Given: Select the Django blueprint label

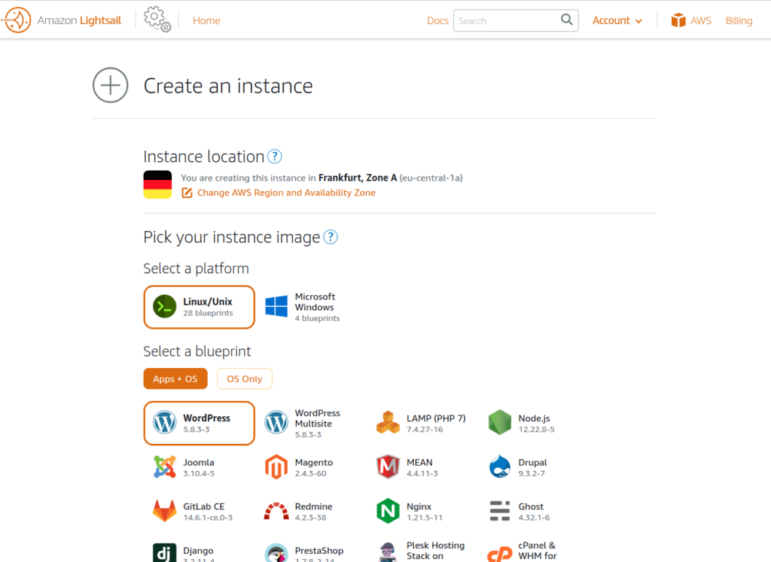Looking at the screenshot, I should coord(198,551).
